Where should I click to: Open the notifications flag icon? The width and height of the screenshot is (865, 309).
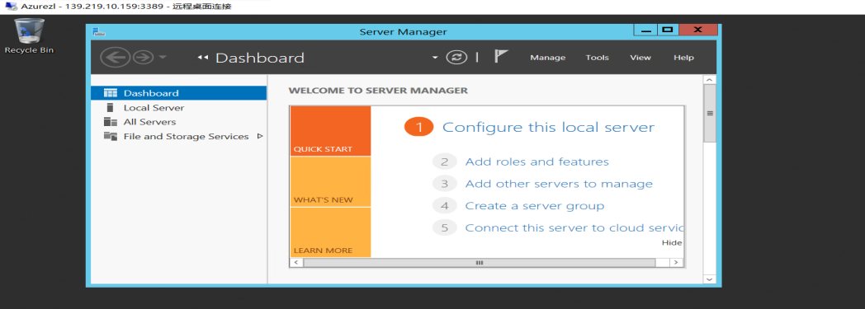[501, 56]
